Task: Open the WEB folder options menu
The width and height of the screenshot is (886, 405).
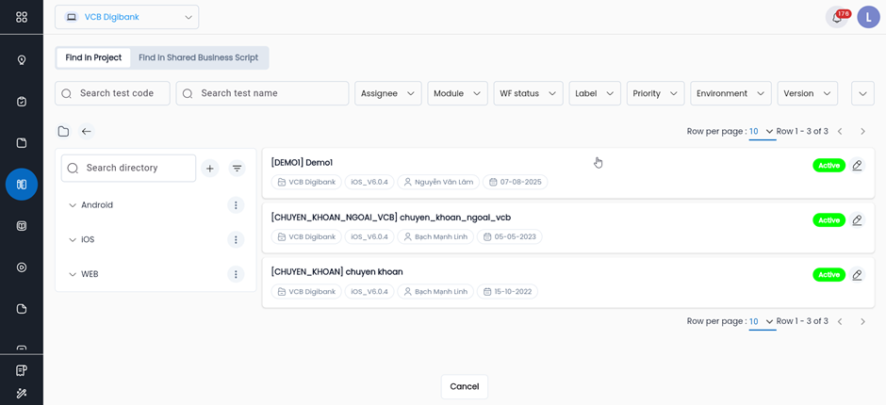Action: pyautogui.click(x=236, y=274)
